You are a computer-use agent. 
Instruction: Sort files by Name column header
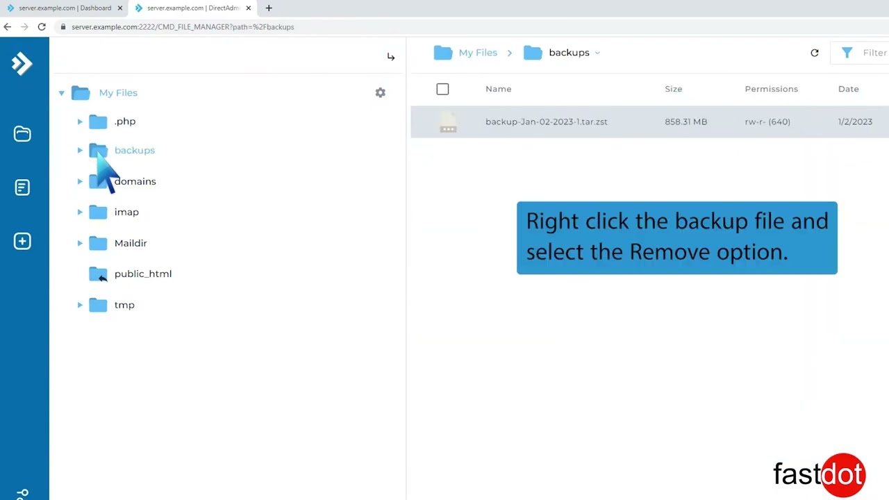click(498, 89)
